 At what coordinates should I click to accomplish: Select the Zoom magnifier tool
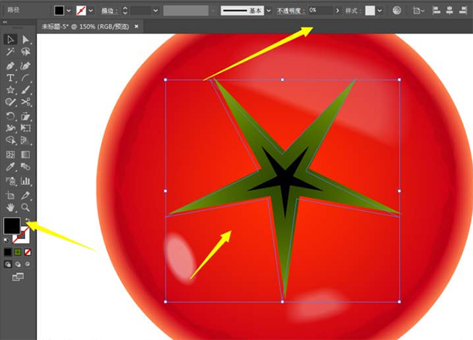click(x=25, y=207)
